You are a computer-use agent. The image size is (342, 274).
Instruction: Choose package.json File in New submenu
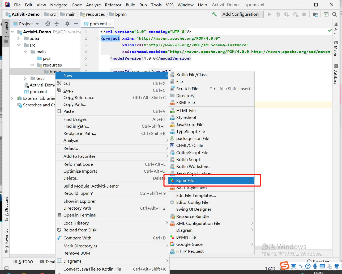[211, 138]
